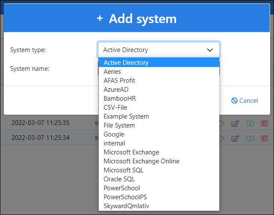
Task: Select Active Directory from the list
Action: [x=126, y=63]
